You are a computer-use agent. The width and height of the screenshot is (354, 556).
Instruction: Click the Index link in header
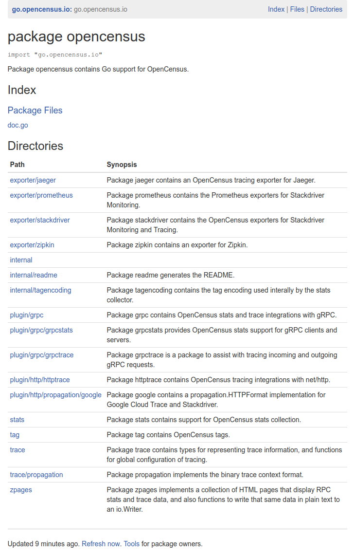[x=276, y=9]
